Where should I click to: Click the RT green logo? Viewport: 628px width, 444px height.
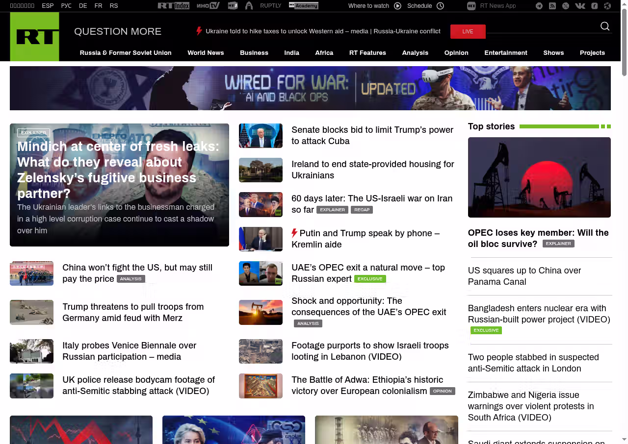34,37
